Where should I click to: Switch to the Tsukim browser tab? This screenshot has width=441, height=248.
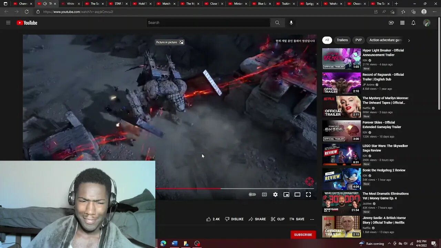click(x=285, y=4)
